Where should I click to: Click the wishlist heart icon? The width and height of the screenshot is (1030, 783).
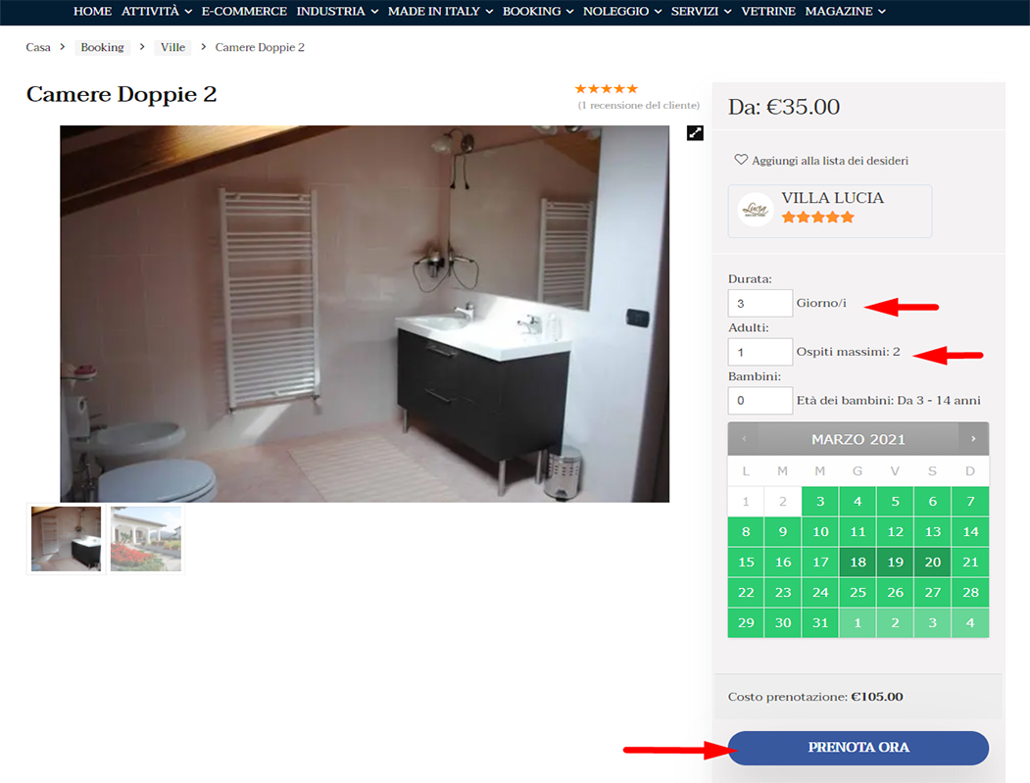(x=741, y=160)
